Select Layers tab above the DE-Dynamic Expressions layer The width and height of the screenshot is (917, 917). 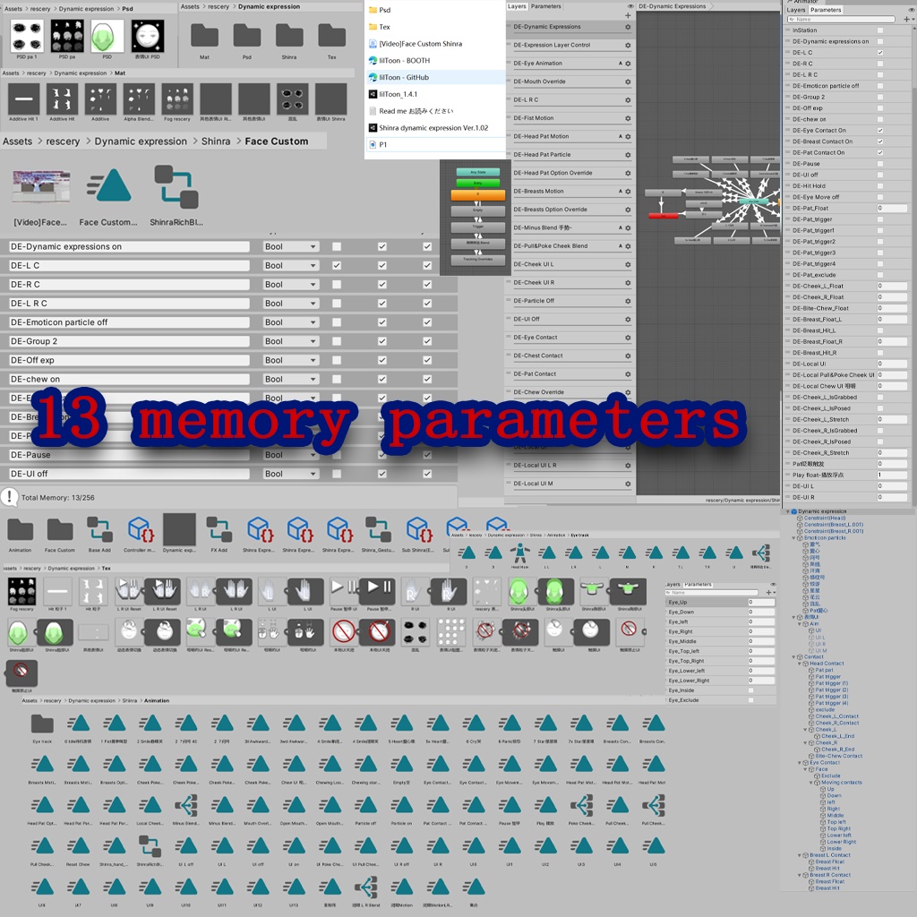coord(517,6)
